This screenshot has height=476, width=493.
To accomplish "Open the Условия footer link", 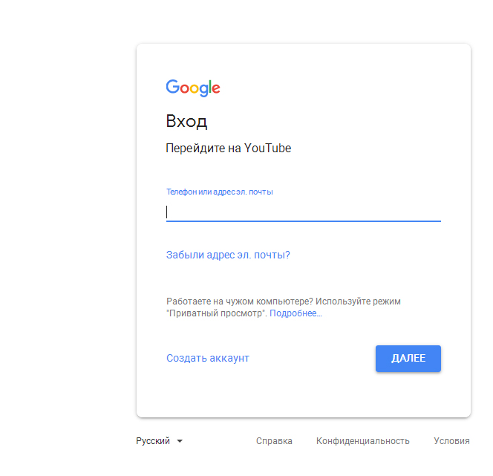I will [x=451, y=441].
